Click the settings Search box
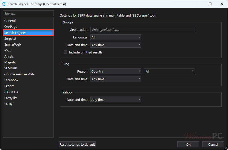 [28, 13]
